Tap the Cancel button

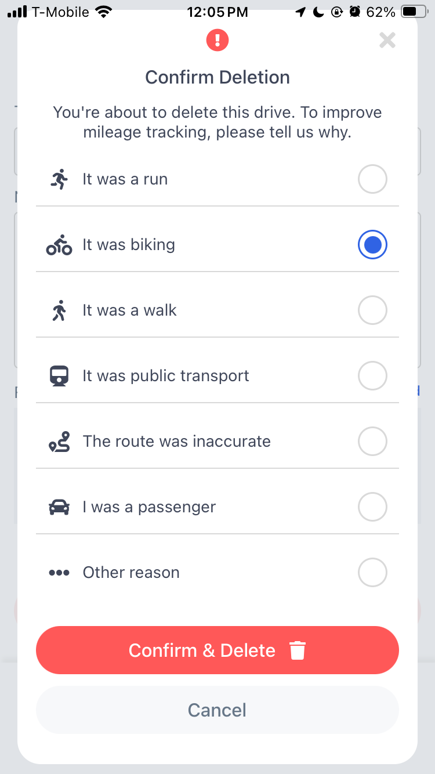(x=217, y=710)
